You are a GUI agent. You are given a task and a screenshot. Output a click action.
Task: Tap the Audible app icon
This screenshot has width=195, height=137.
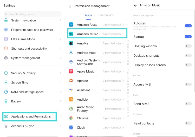(x=71, y=99)
